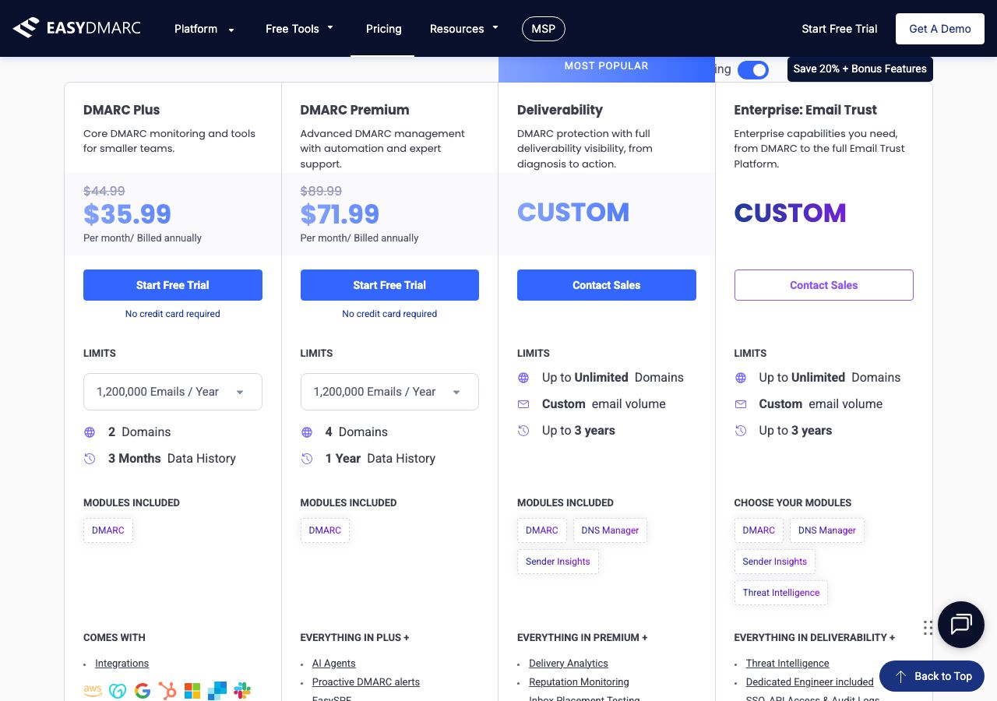This screenshot has height=701, width=997.
Task: Click Sender Insights tag in Deliverability plan
Action: 558,562
